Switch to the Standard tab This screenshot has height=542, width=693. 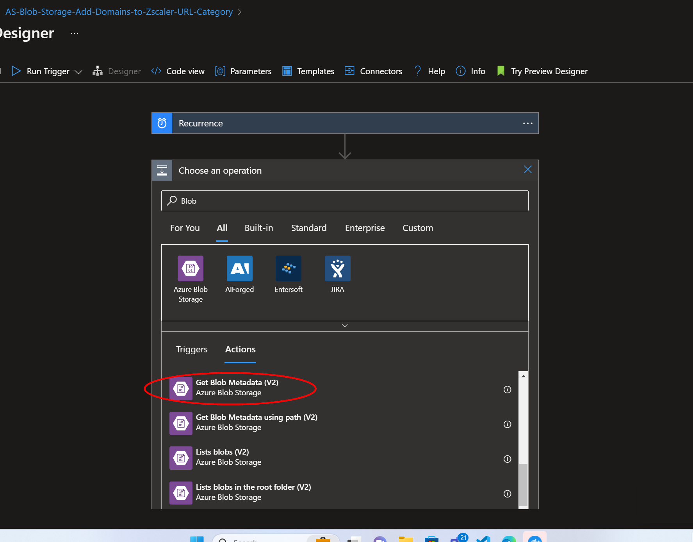point(309,228)
